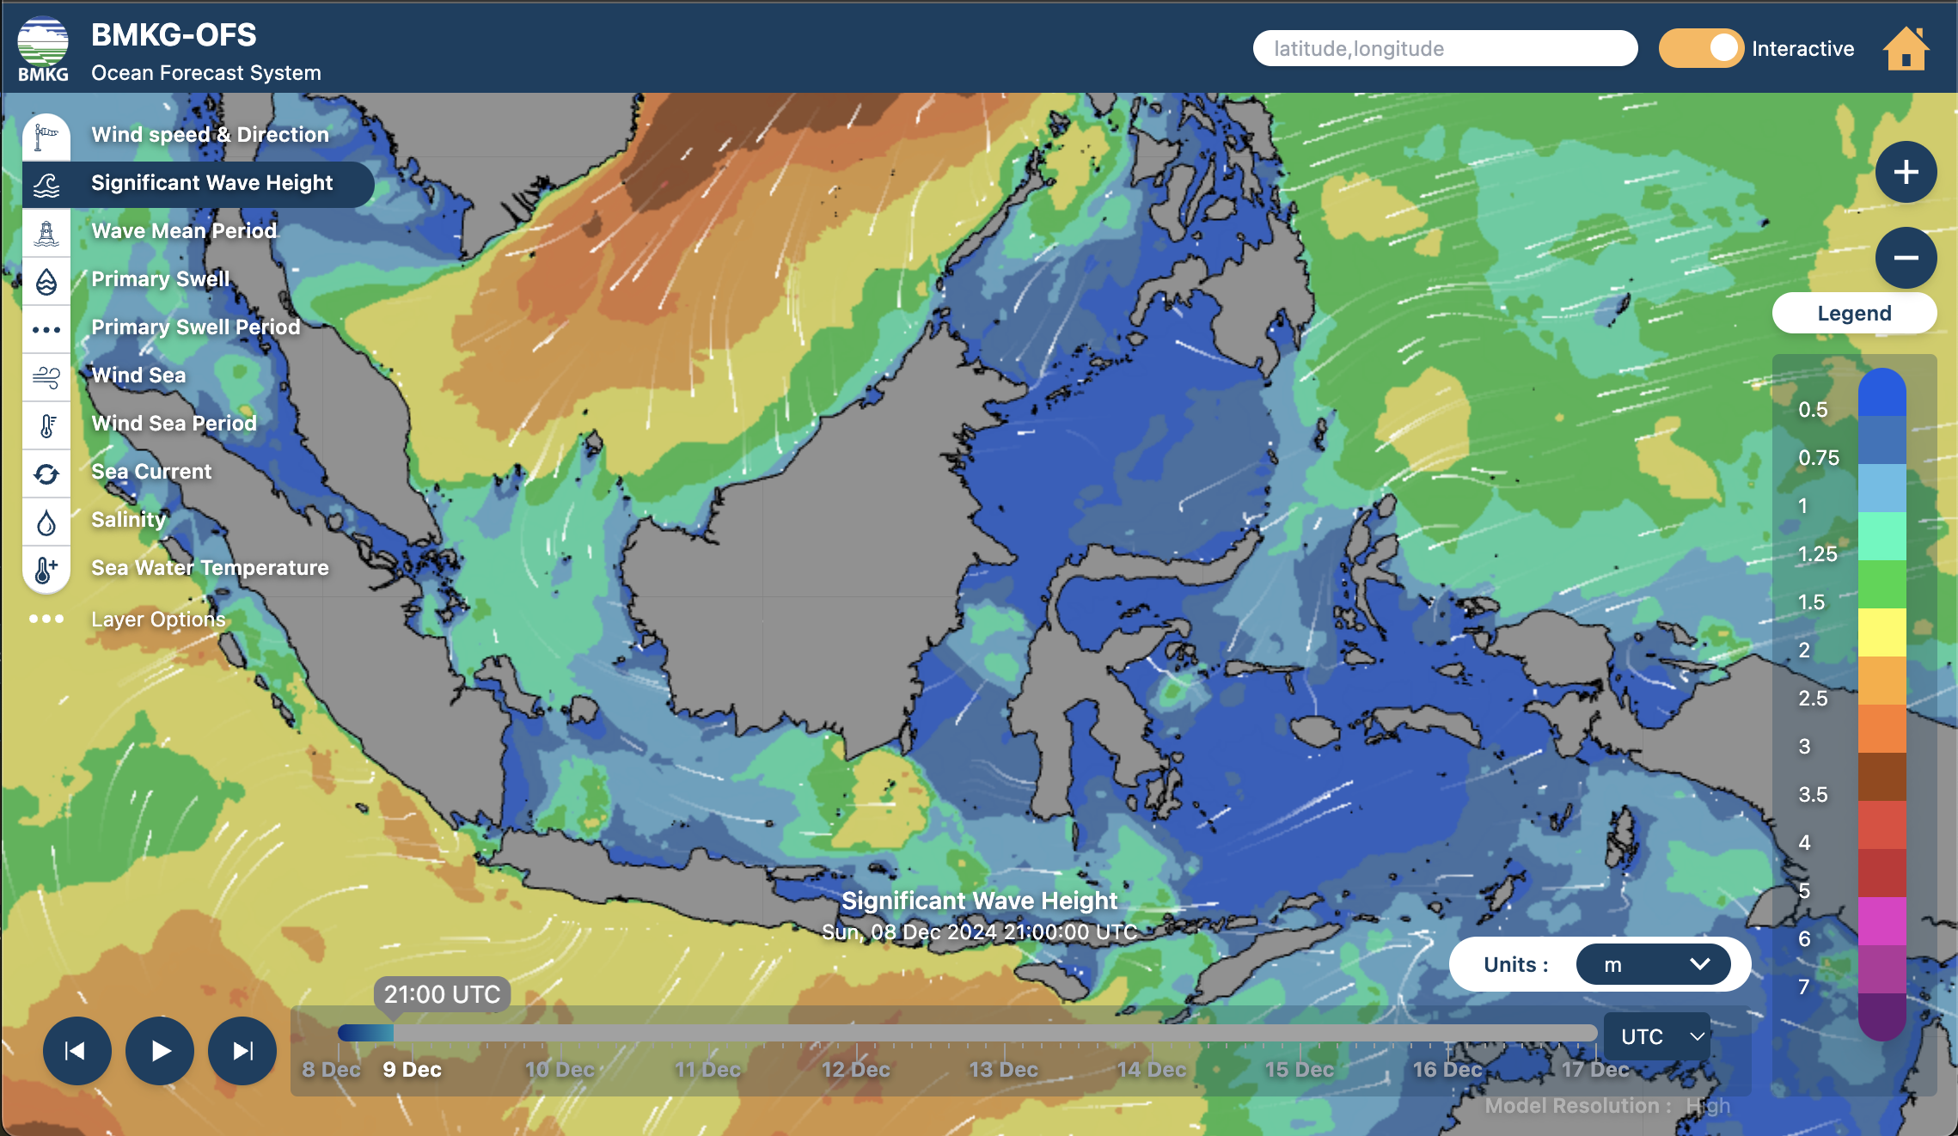The height and width of the screenshot is (1136, 1958).
Task: Click the 12 Dec timeline marker
Action: tap(855, 1069)
